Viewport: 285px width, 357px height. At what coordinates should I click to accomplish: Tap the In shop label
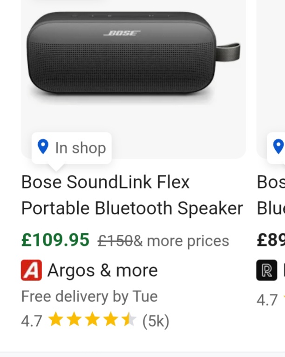81,148
